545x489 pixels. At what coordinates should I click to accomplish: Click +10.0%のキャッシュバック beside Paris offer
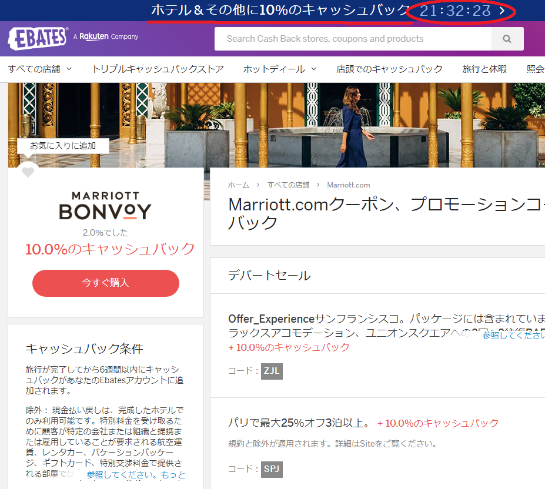click(x=438, y=423)
